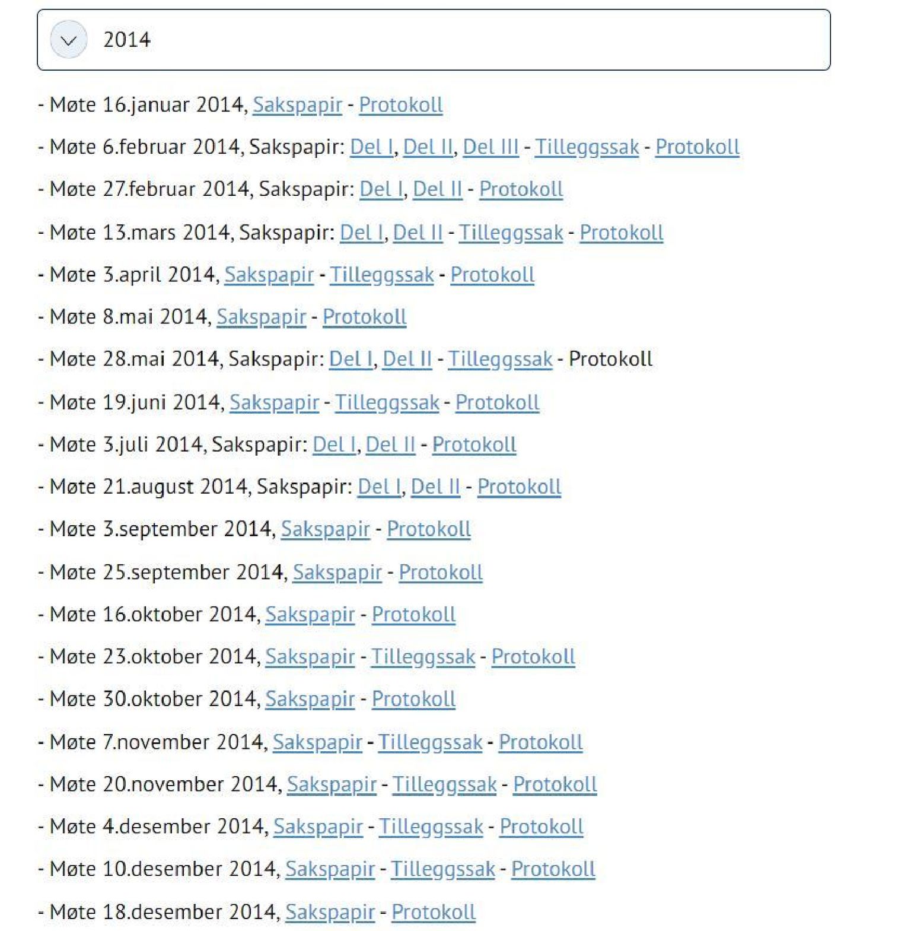This screenshot has width=911, height=931.
Task: Open Protokoll for 21.august 2014 meeting
Action: click(x=519, y=487)
